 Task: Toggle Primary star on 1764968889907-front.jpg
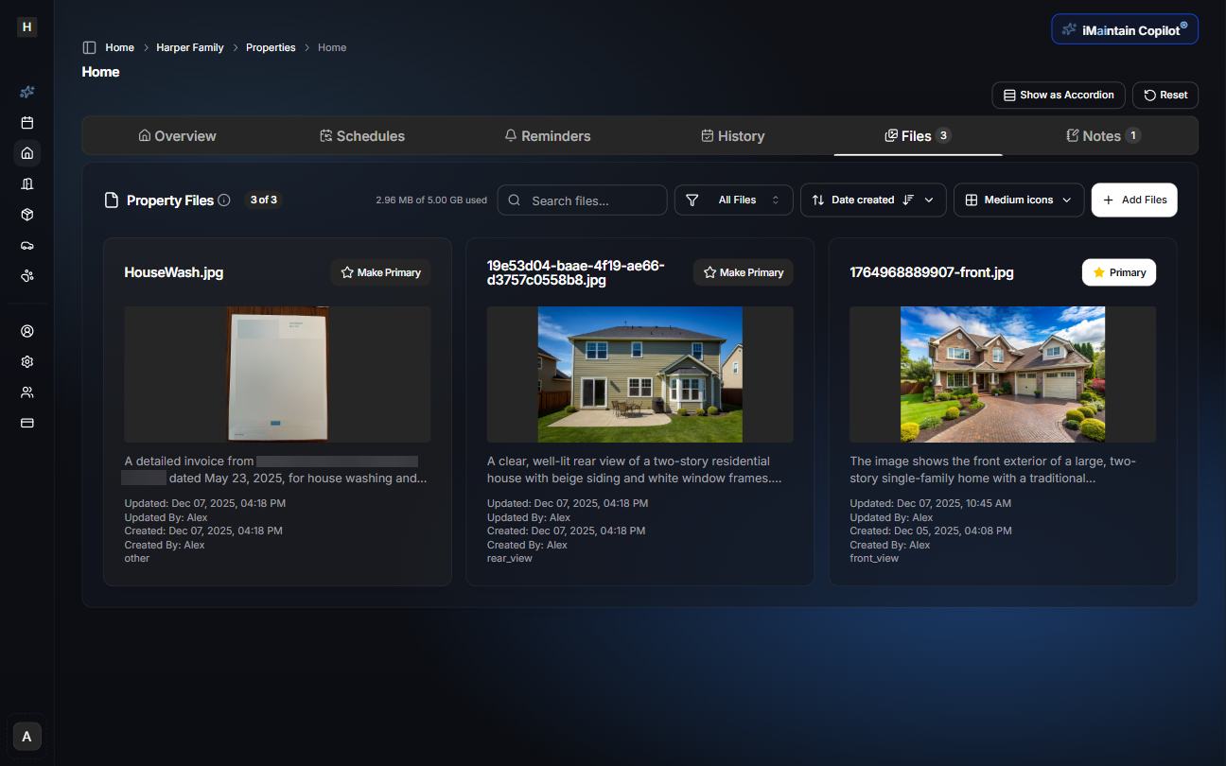pyautogui.click(x=1119, y=272)
